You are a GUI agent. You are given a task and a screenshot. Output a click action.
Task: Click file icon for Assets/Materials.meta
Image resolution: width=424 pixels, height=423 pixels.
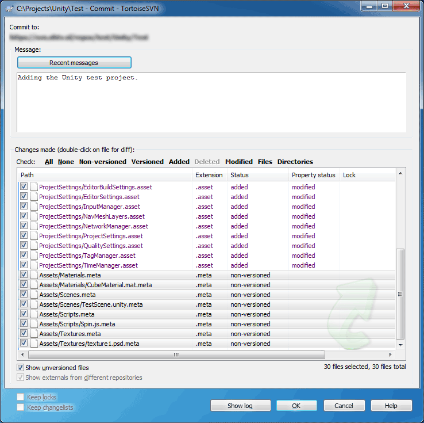click(34, 275)
